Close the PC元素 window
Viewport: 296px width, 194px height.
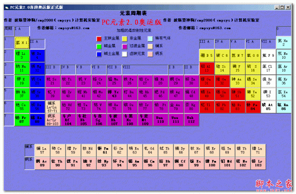point(288,7)
